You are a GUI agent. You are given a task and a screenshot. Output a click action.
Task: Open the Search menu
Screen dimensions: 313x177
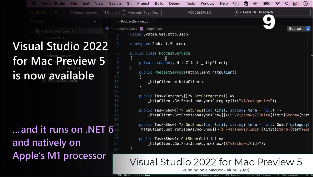point(115,3)
